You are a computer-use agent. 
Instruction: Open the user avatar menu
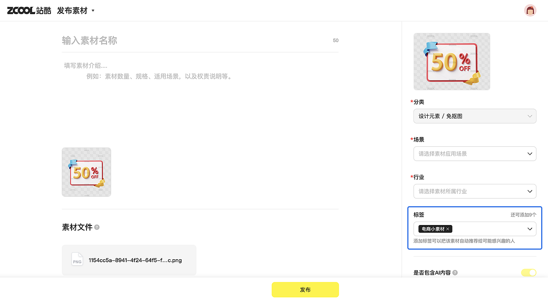coord(530,11)
